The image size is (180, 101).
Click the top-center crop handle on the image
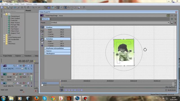[x=123, y=39]
